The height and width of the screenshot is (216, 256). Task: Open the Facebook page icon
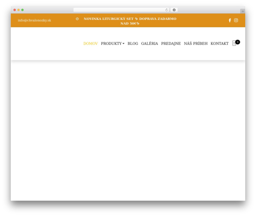pyautogui.click(x=230, y=20)
